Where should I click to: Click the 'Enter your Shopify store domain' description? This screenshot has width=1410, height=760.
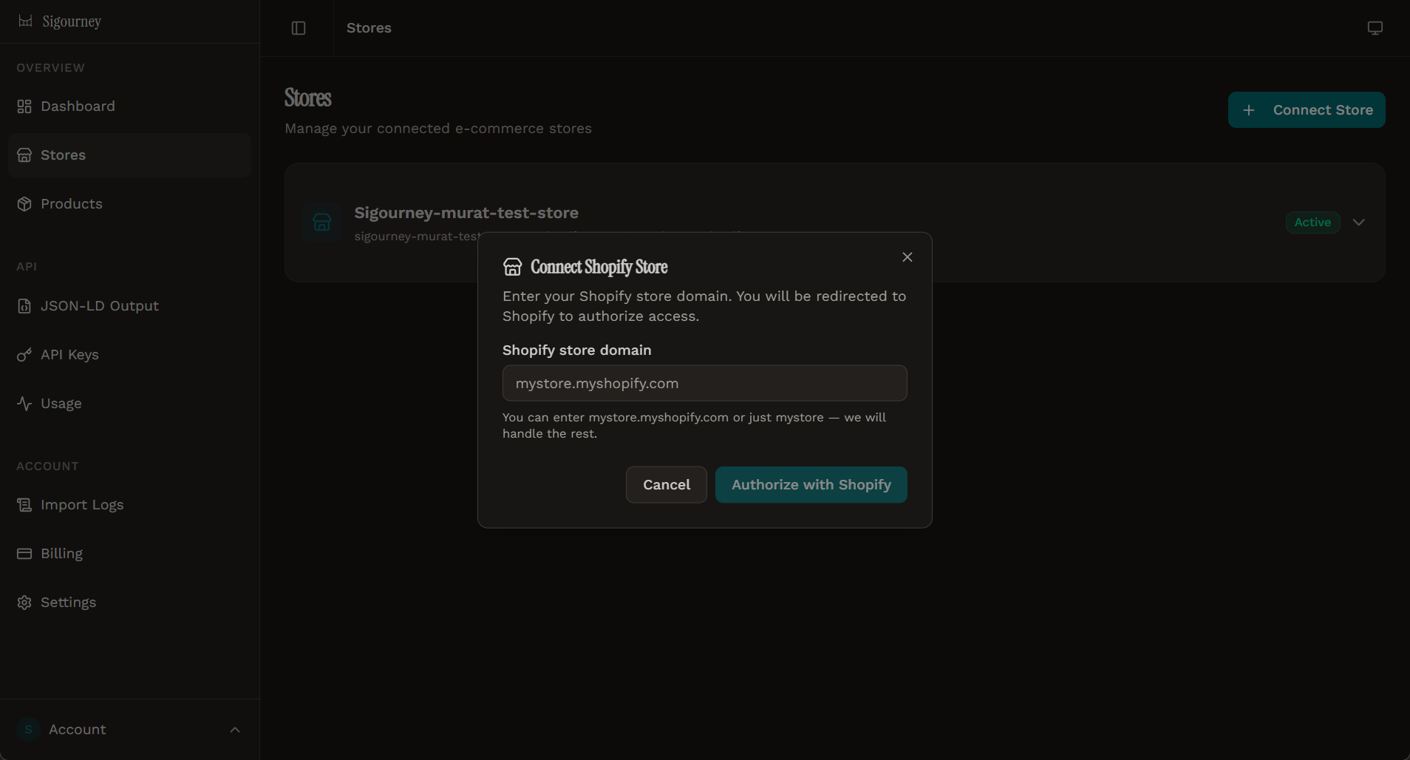[704, 306]
